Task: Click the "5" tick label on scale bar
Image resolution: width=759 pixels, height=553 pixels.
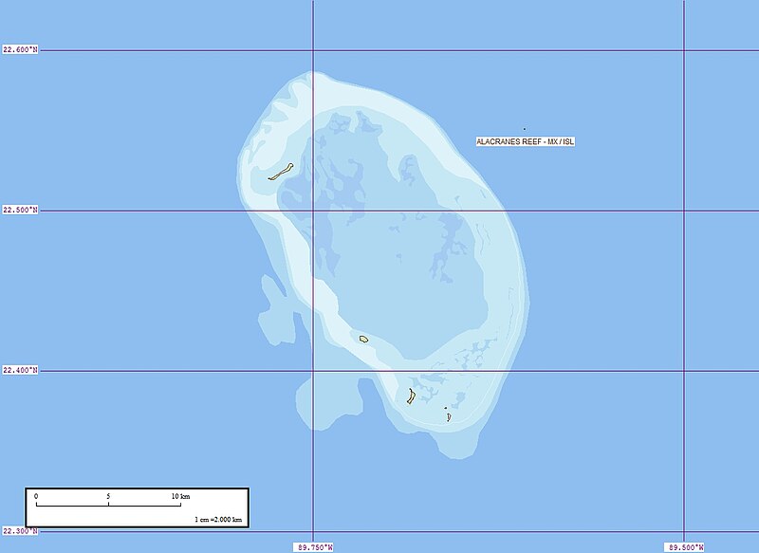Action: [x=108, y=496]
